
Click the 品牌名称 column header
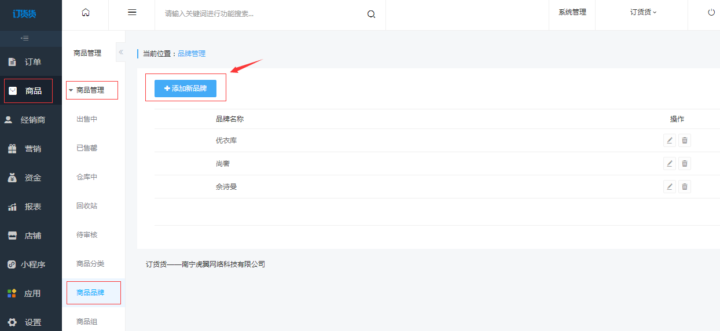[x=230, y=119]
